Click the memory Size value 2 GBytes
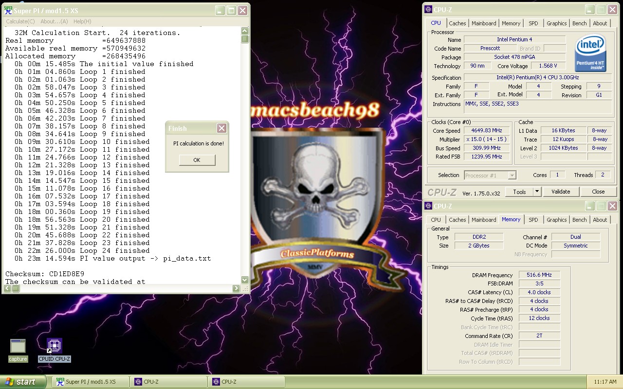The width and height of the screenshot is (623, 389). pos(479,246)
